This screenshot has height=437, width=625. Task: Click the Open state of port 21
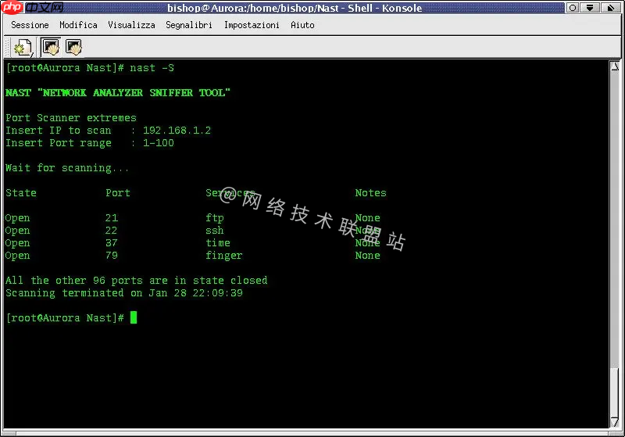(x=17, y=219)
